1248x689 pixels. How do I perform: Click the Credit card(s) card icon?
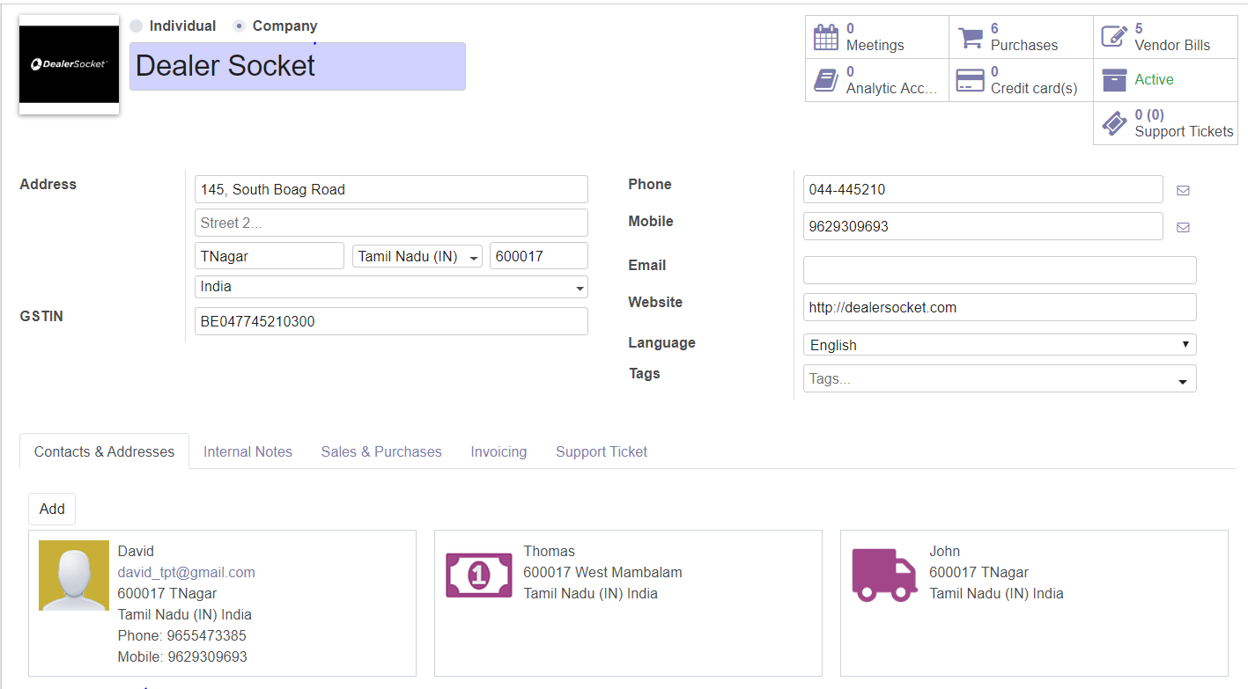(x=970, y=80)
